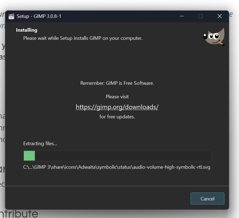The width and height of the screenshot is (239, 218).
Task: Click the empty portion of progress bar
Action: coord(123,156)
